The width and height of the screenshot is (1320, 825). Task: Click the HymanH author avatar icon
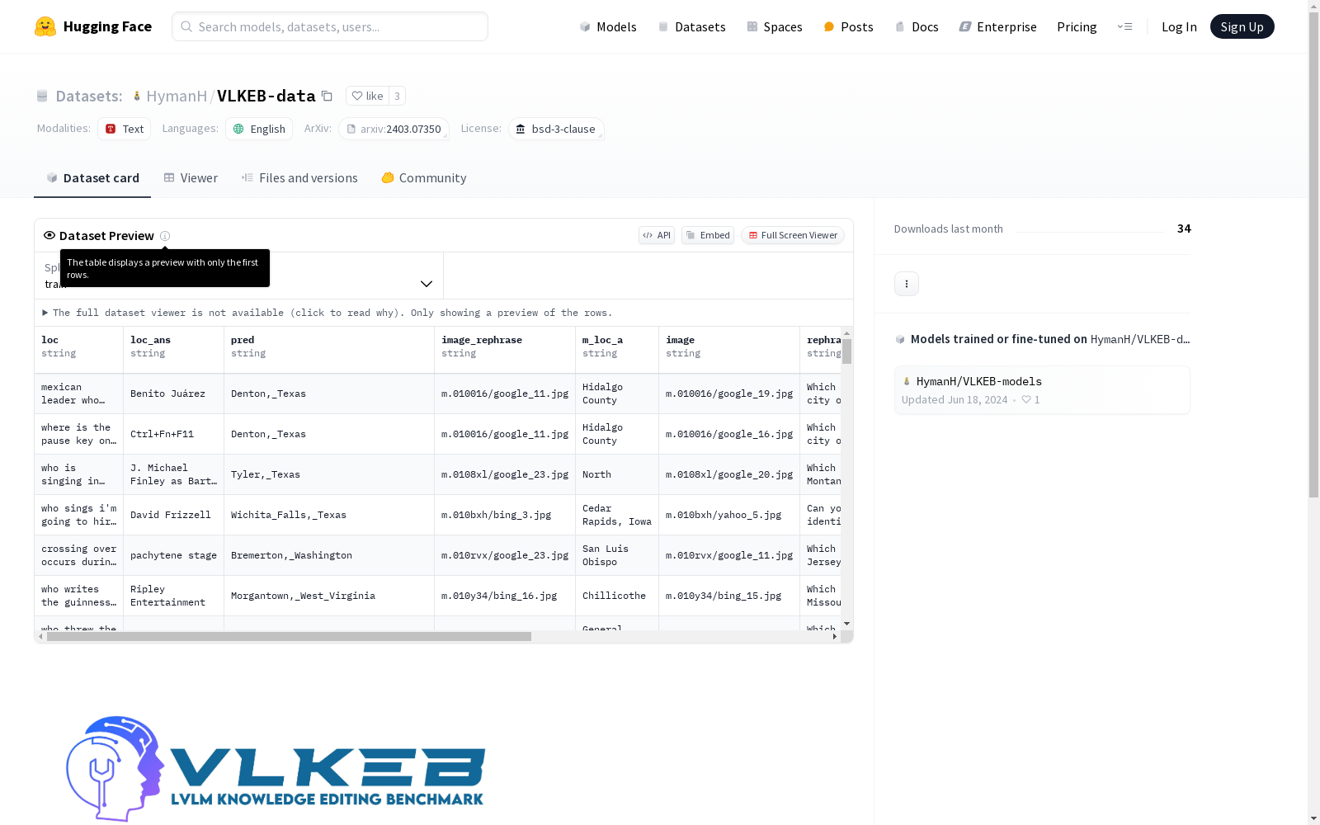[137, 96]
